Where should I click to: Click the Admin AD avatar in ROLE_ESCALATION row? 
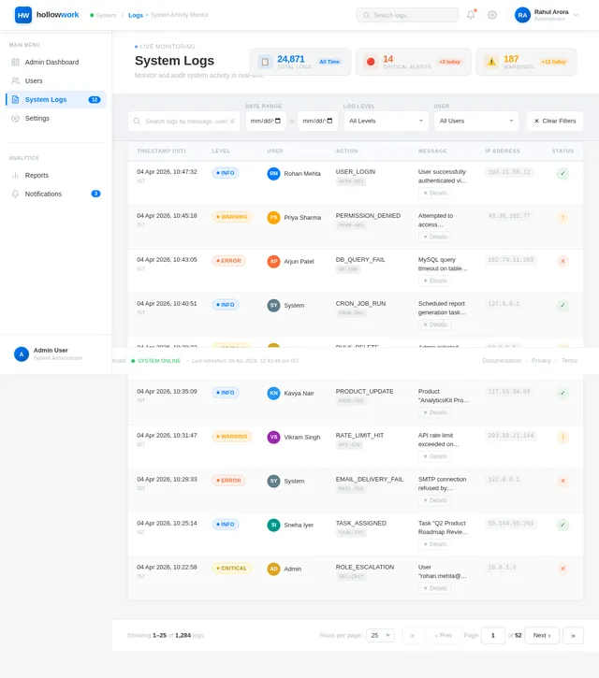[x=273, y=569]
